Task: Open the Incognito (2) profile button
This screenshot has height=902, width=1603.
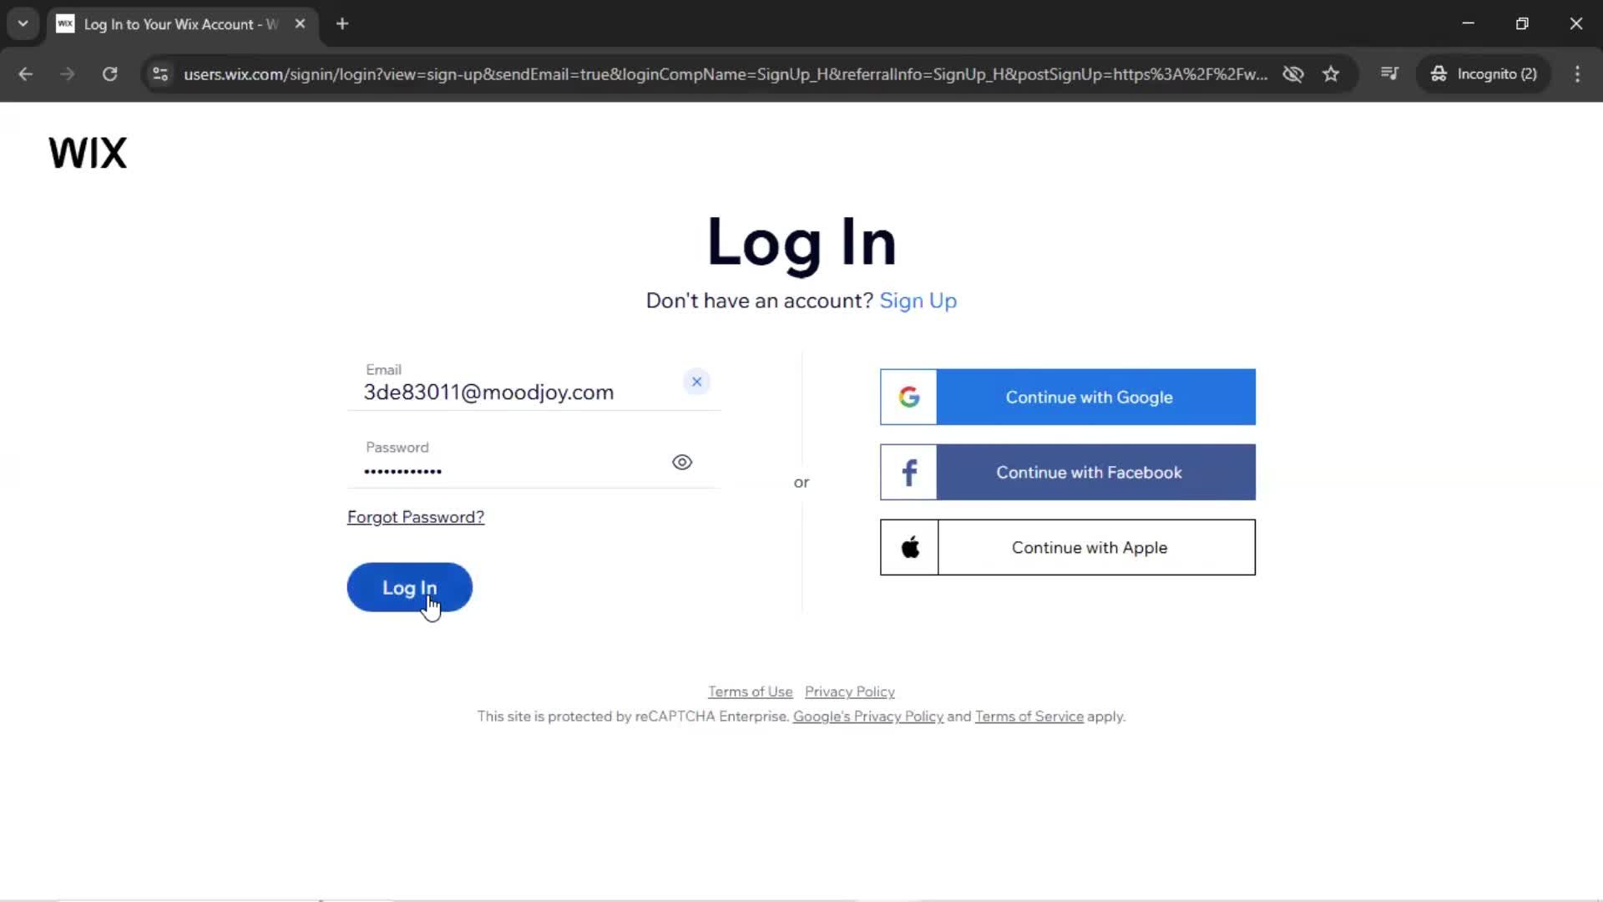Action: pos(1484,73)
